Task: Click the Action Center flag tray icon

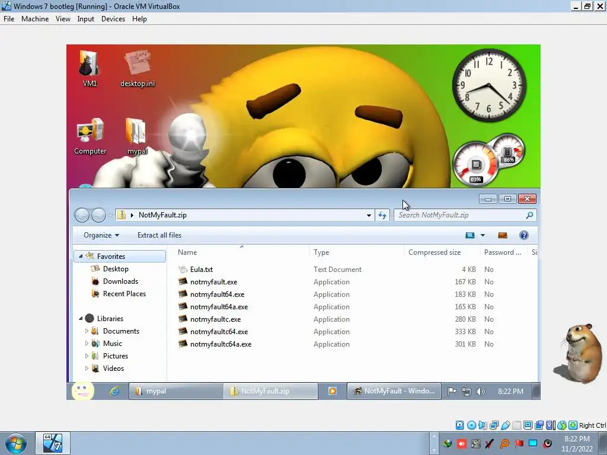Action: tap(452, 391)
